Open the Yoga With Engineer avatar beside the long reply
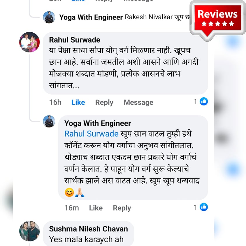Viewport: 246px width, 246px height. click(49, 121)
